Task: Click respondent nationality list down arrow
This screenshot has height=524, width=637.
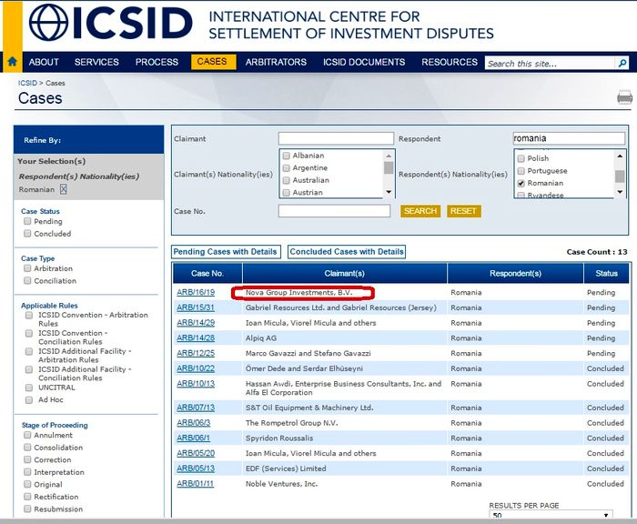Action: (x=620, y=192)
